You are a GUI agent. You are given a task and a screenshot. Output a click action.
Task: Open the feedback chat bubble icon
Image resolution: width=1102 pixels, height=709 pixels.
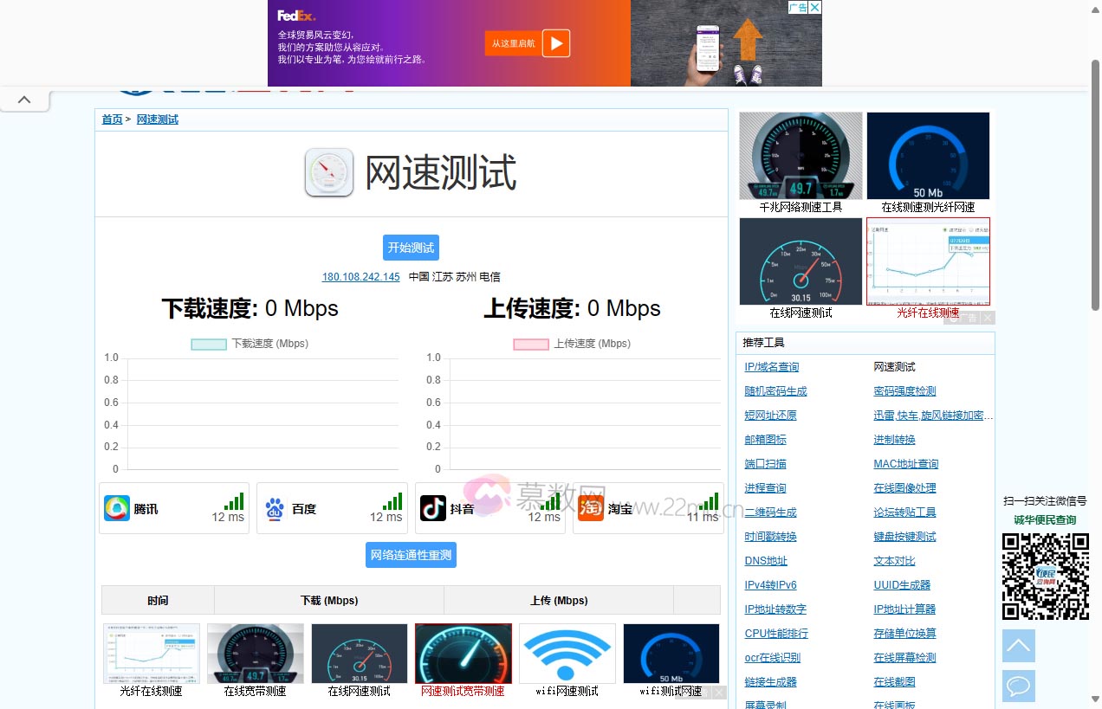pyautogui.click(x=1018, y=686)
